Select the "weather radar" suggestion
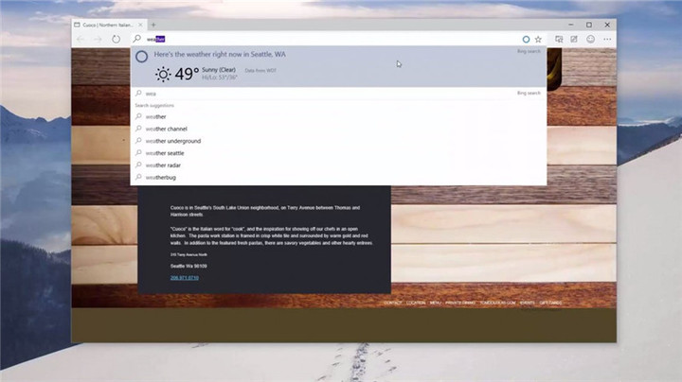 click(x=161, y=165)
